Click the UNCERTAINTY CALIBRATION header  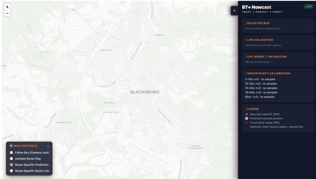269,73
